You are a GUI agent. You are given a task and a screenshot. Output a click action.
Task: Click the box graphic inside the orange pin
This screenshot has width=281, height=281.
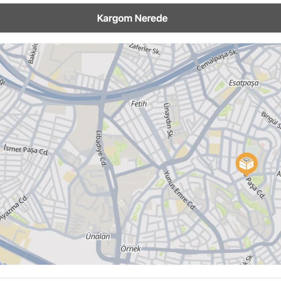point(247,163)
